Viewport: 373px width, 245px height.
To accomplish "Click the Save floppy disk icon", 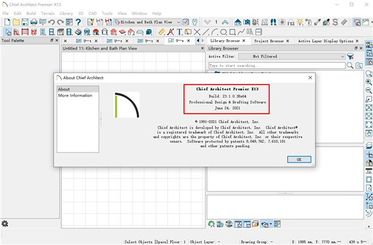I will [25, 22].
